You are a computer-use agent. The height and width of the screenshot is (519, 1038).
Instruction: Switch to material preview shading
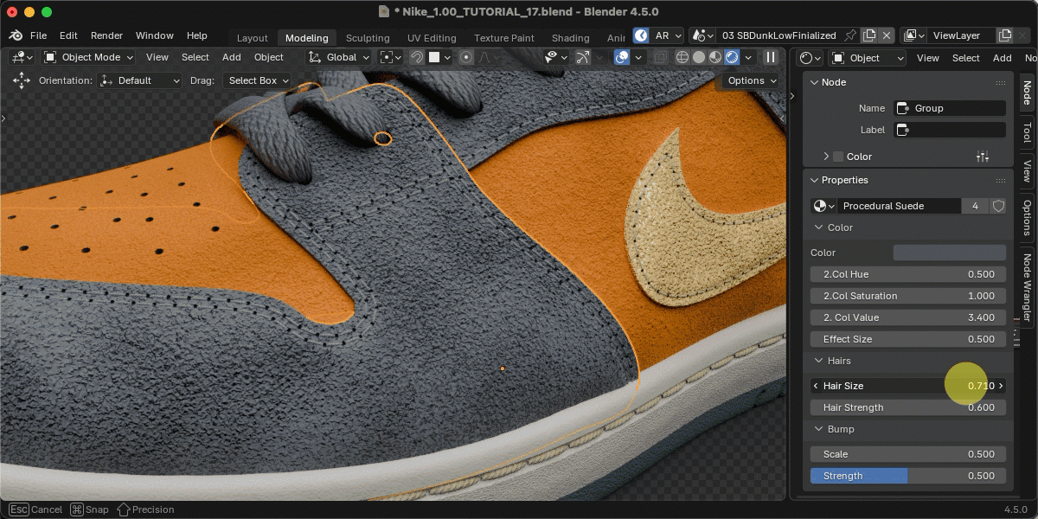715,57
